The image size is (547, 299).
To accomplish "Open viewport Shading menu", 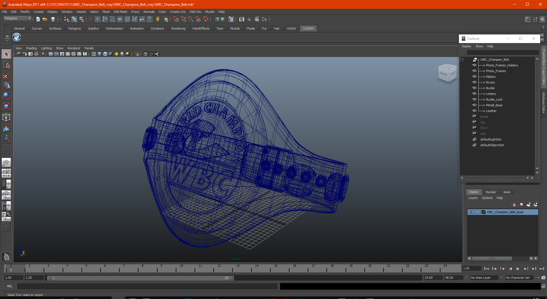I will pyautogui.click(x=31, y=48).
